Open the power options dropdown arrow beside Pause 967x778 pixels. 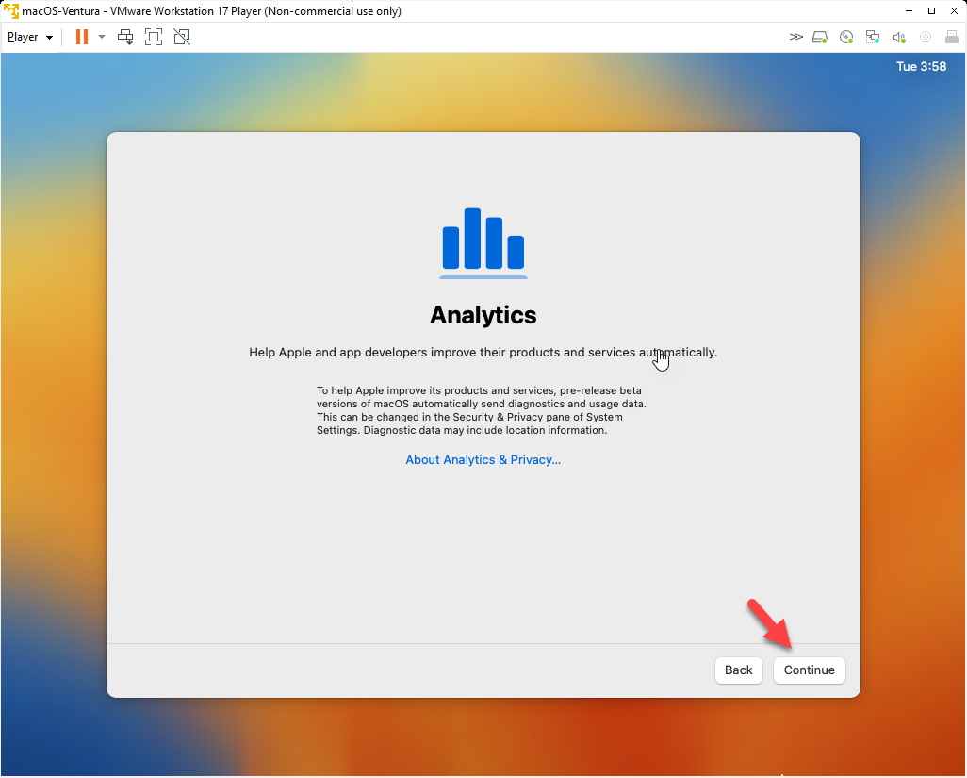click(x=102, y=37)
